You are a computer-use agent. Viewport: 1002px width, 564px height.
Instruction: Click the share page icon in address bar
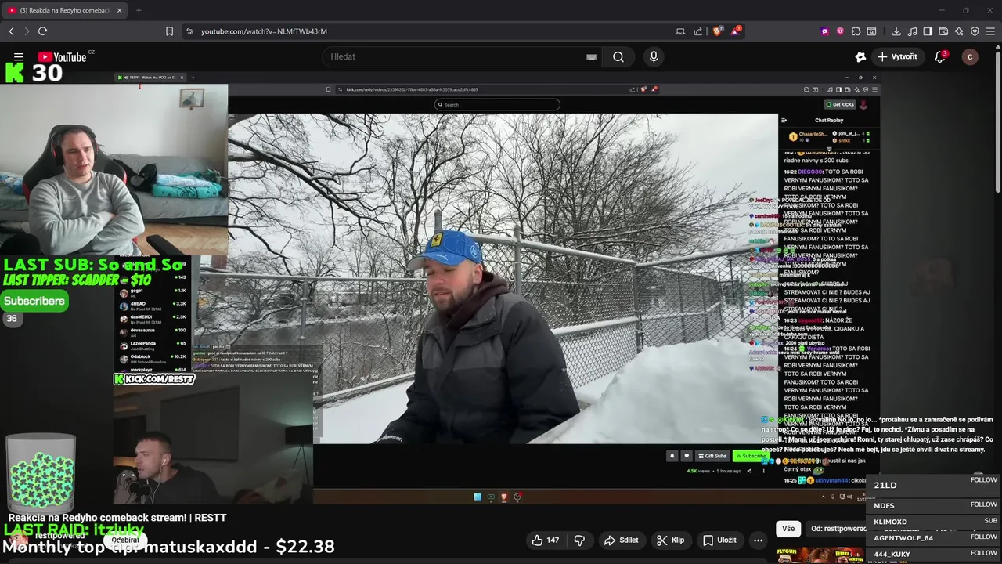698,31
